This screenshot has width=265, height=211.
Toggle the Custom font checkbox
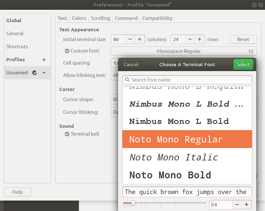(67, 51)
